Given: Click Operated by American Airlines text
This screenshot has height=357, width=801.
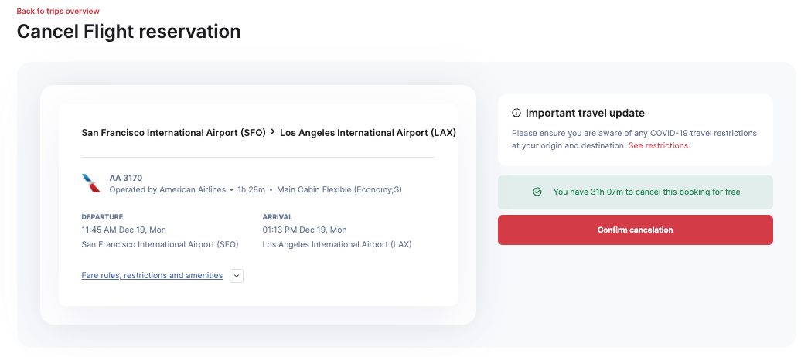Looking at the screenshot, I should coord(168,189).
